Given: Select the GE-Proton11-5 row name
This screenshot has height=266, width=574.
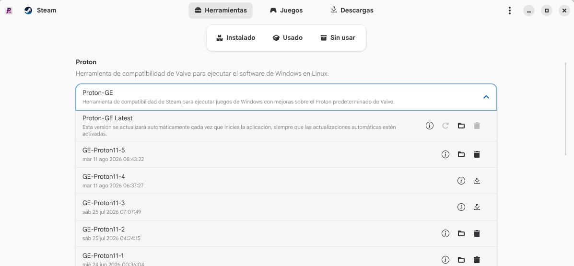Looking at the screenshot, I should point(104,150).
